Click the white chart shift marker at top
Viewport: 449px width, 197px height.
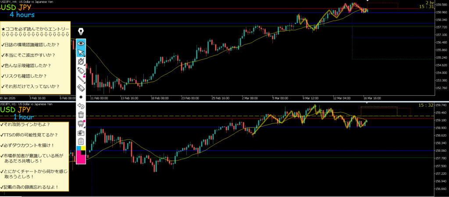pos(367,1)
